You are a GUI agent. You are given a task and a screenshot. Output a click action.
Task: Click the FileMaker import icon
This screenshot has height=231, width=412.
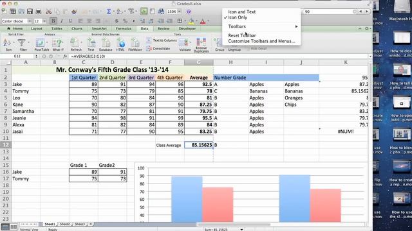click(135, 43)
